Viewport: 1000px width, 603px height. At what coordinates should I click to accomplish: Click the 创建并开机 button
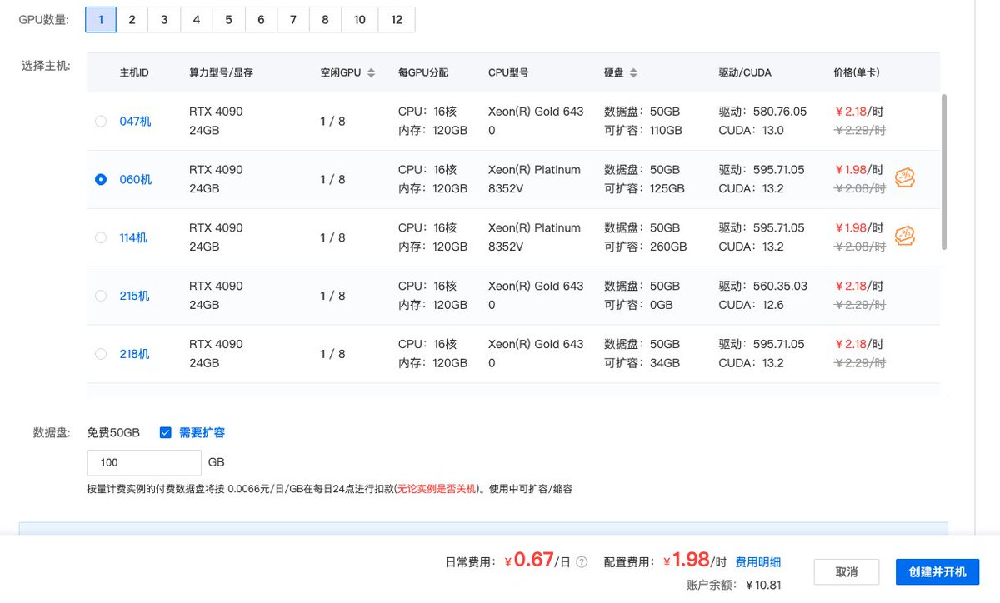click(937, 572)
